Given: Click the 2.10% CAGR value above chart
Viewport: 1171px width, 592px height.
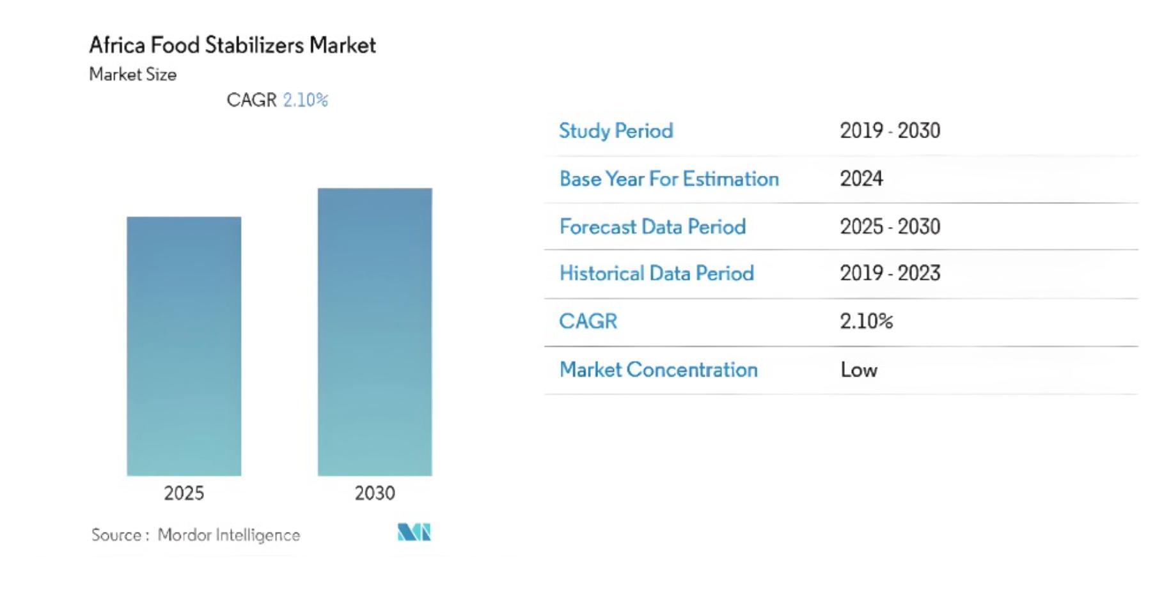Looking at the screenshot, I should [x=305, y=100].
